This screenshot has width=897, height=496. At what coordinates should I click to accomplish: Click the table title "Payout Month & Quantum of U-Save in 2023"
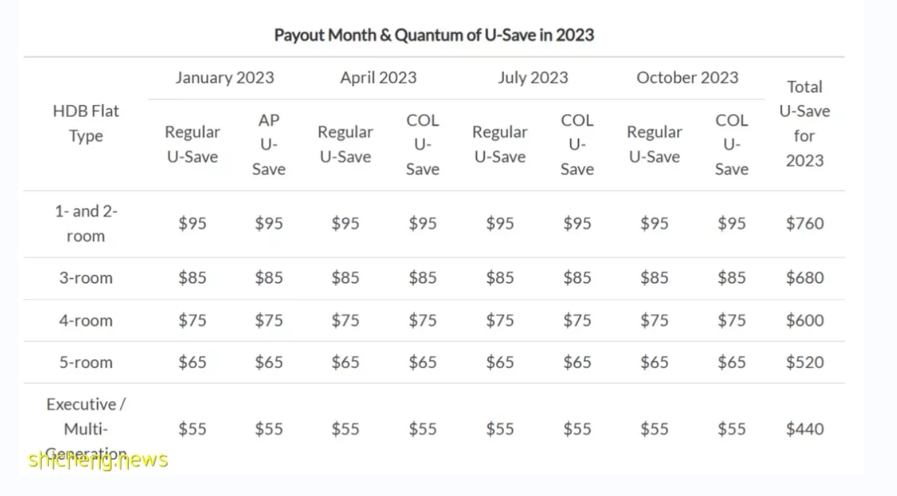[x=433, y=35]
